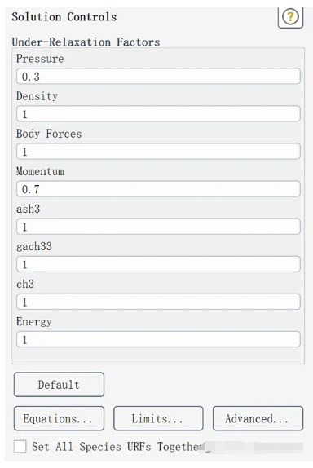Screen dimensions: 313x468
Task: Enable Set All Species URFs Together checkbox
Action: [20, 447]
